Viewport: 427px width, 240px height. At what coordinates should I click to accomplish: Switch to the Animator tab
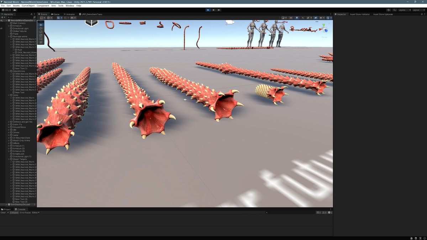point(69,14)
